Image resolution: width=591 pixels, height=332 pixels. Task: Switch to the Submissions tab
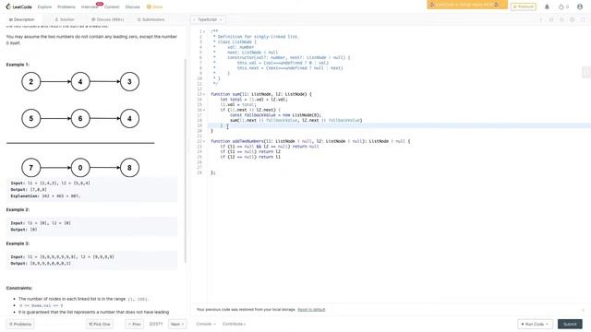pos(151,19)
